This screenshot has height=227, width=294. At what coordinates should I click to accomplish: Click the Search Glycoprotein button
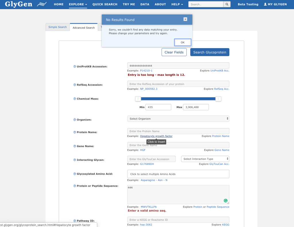point(210,52)
